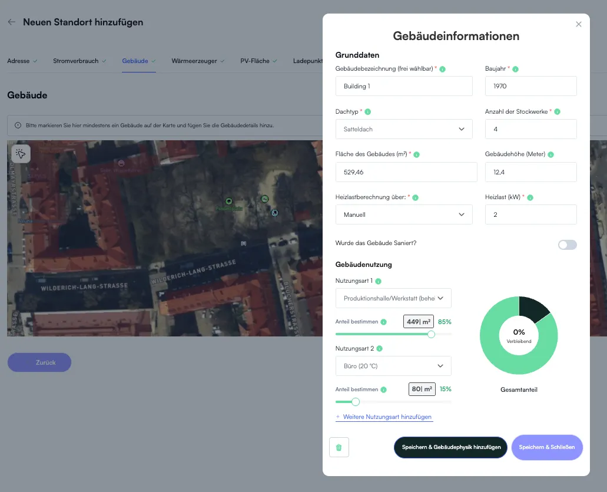The width and height of the screenshot is (607, 492).
Task: Click info icon by first Anteil bestimmen
Action: [384, 322]
